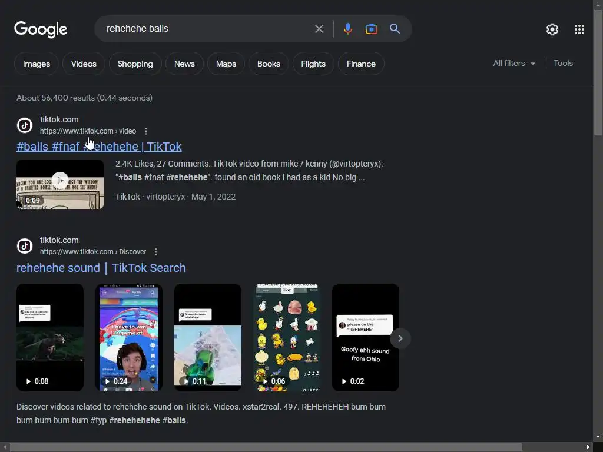603x452 pixels.
Task: Click the About 56,400 results text
Action: pyautogui.click(x=84, y=98)
